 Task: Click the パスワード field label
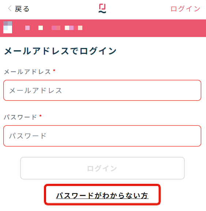[20, 117]
